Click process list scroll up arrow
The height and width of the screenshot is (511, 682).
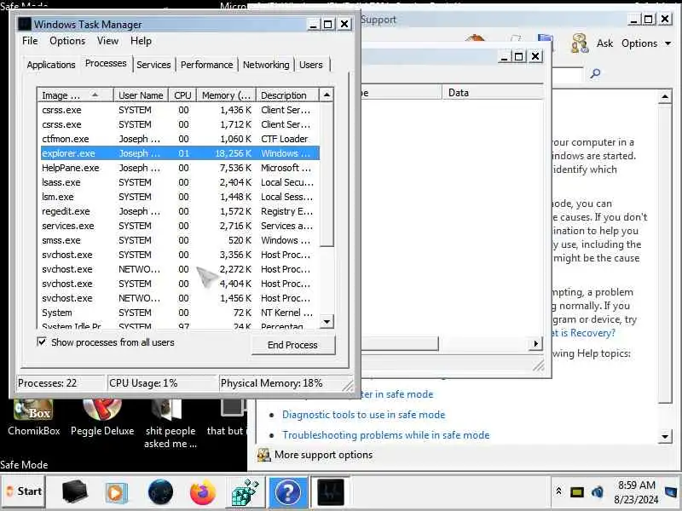[327, 95]
